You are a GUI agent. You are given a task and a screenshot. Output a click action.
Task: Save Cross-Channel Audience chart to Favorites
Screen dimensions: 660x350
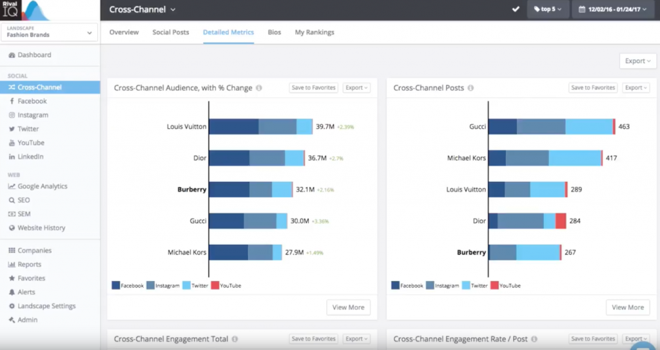point(314,88)
